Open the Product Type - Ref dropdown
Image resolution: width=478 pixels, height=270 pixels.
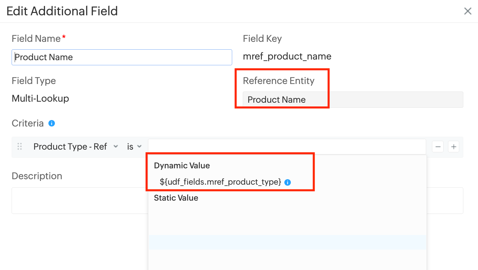[x=75, y=147]
